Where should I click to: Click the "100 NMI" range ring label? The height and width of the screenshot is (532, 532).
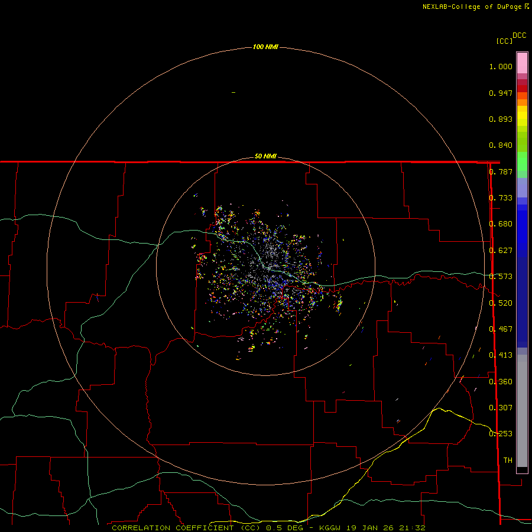(x=265, y=47)
